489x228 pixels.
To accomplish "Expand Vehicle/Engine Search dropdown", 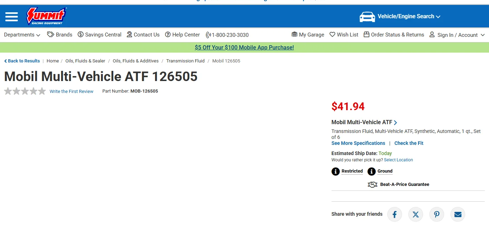I will pos(400,16).
